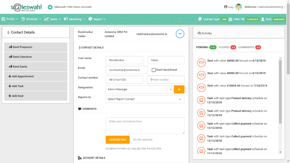
Task: Click the activity list scroll down arrow
Action: 280,152
